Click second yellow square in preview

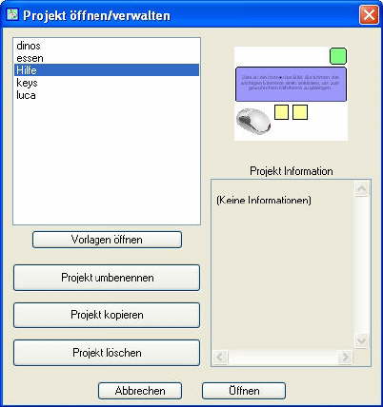coord(300,112)
